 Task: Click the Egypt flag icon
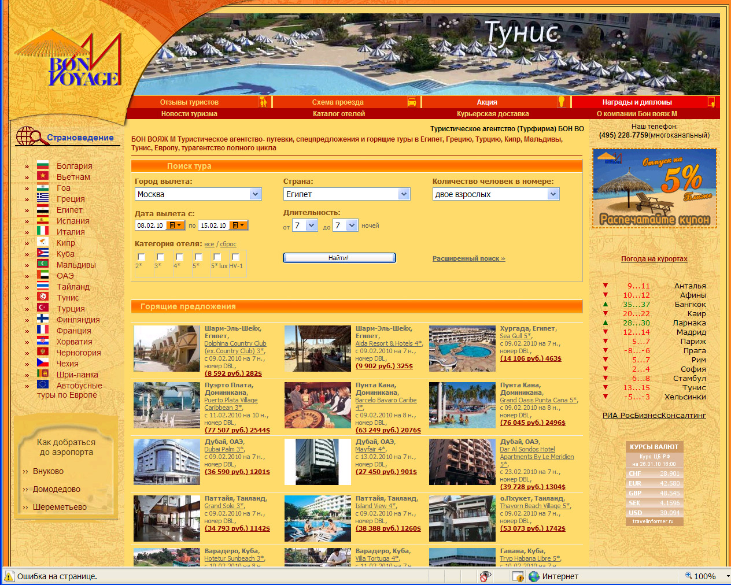coord(43,210)
